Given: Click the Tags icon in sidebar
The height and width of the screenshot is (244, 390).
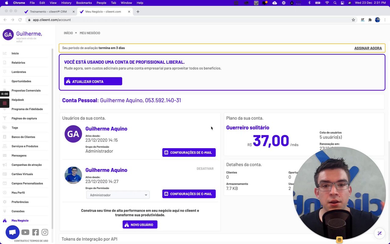Looking at the screenshot, I should click(5, 127).
